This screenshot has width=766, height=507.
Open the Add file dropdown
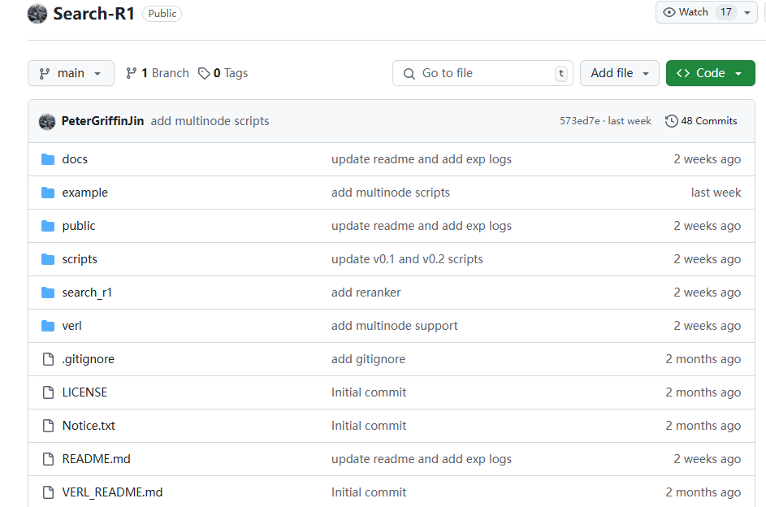(x=620, y=73)
